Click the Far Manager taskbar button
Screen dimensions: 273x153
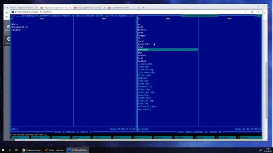click(x=78, y=150)
